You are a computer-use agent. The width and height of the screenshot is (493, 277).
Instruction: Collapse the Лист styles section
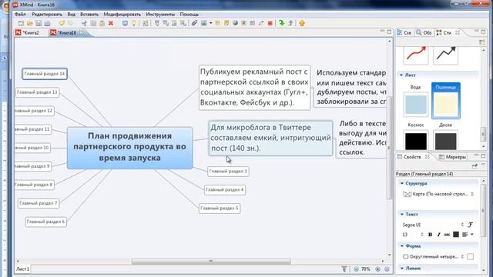click(x=401, y=75)
